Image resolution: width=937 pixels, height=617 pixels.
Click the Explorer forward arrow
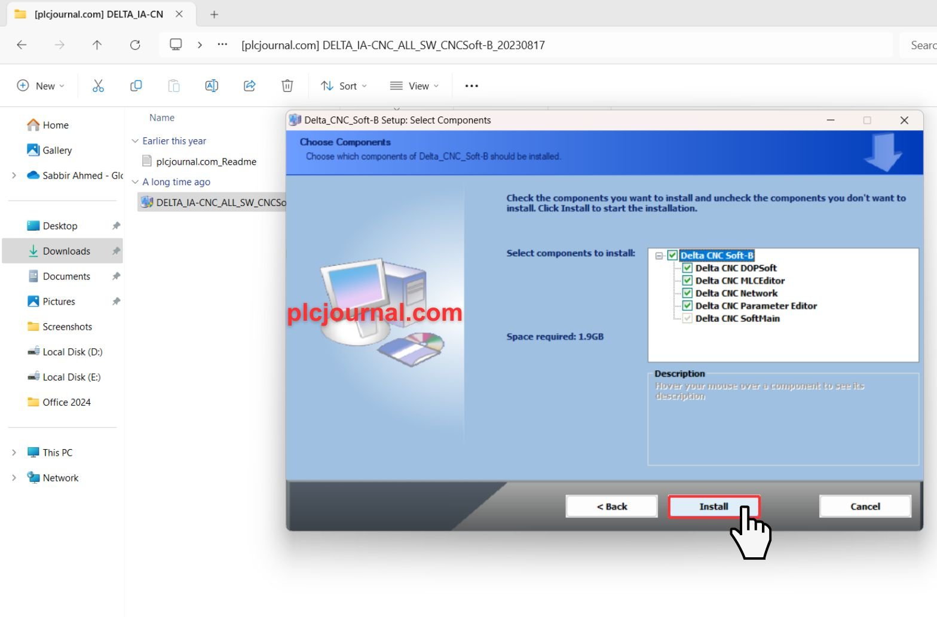pyautogui.click(x=59, y=45)
